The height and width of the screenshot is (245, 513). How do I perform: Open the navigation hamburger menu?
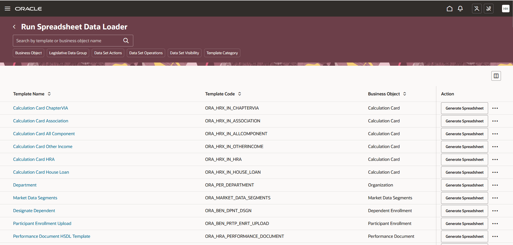pyautogui.click(x=7, y=8)
